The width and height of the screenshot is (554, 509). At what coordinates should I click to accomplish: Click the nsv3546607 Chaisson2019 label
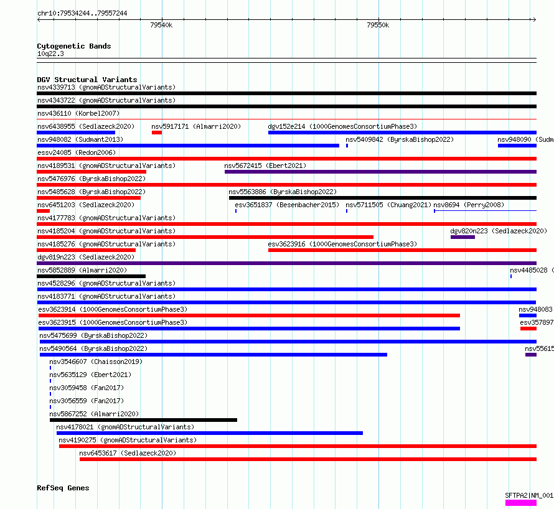(96, 362)
